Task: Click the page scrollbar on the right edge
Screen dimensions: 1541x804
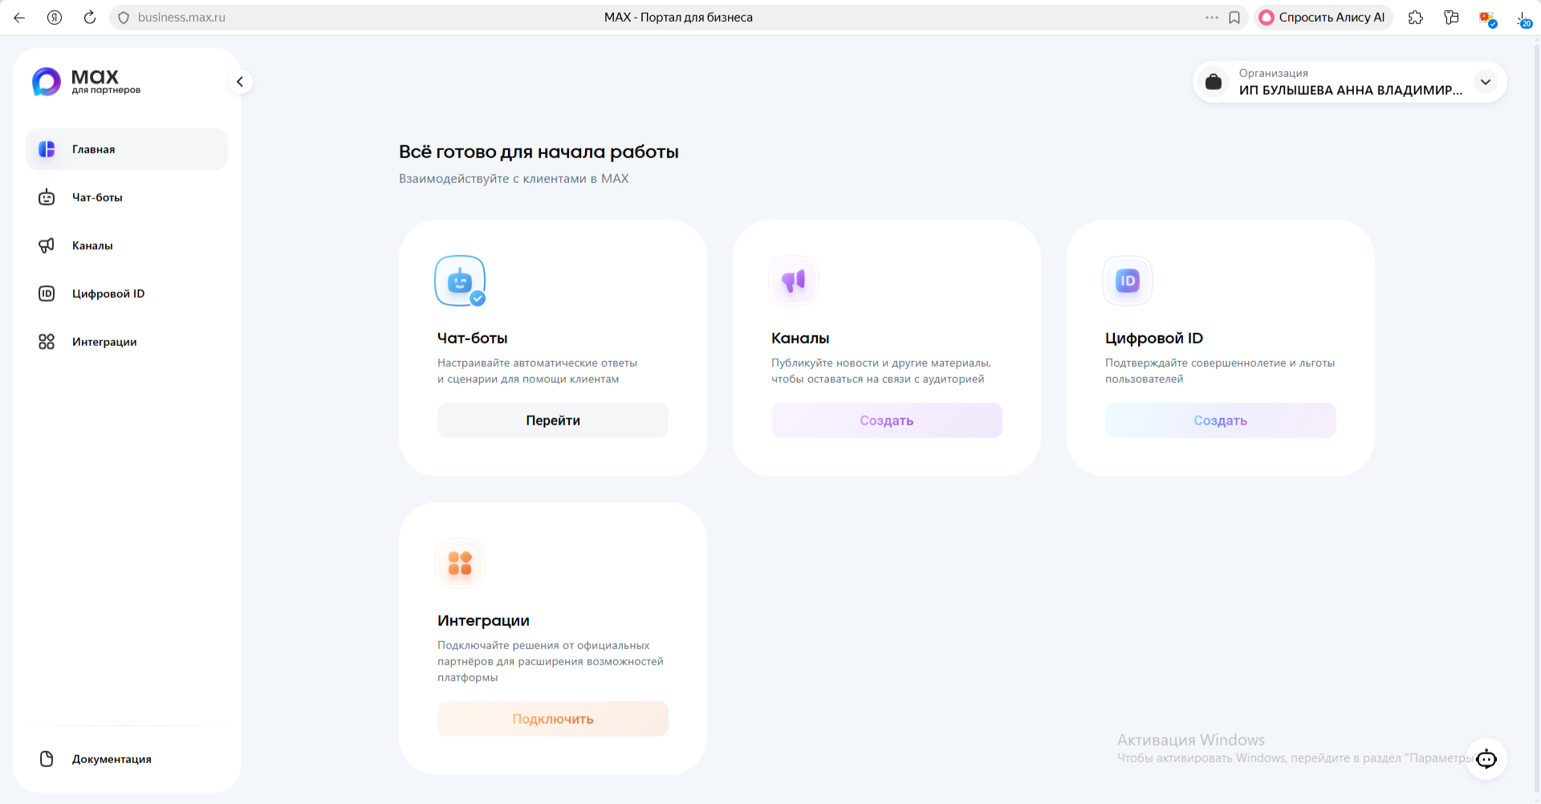Action: pyautogui.click(x=1536, y=417)
